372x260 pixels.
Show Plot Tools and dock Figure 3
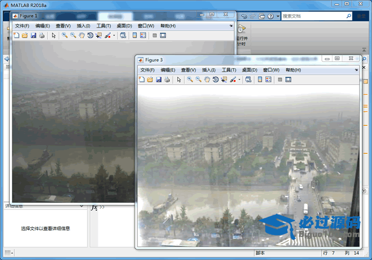click(x=288, y=80)
